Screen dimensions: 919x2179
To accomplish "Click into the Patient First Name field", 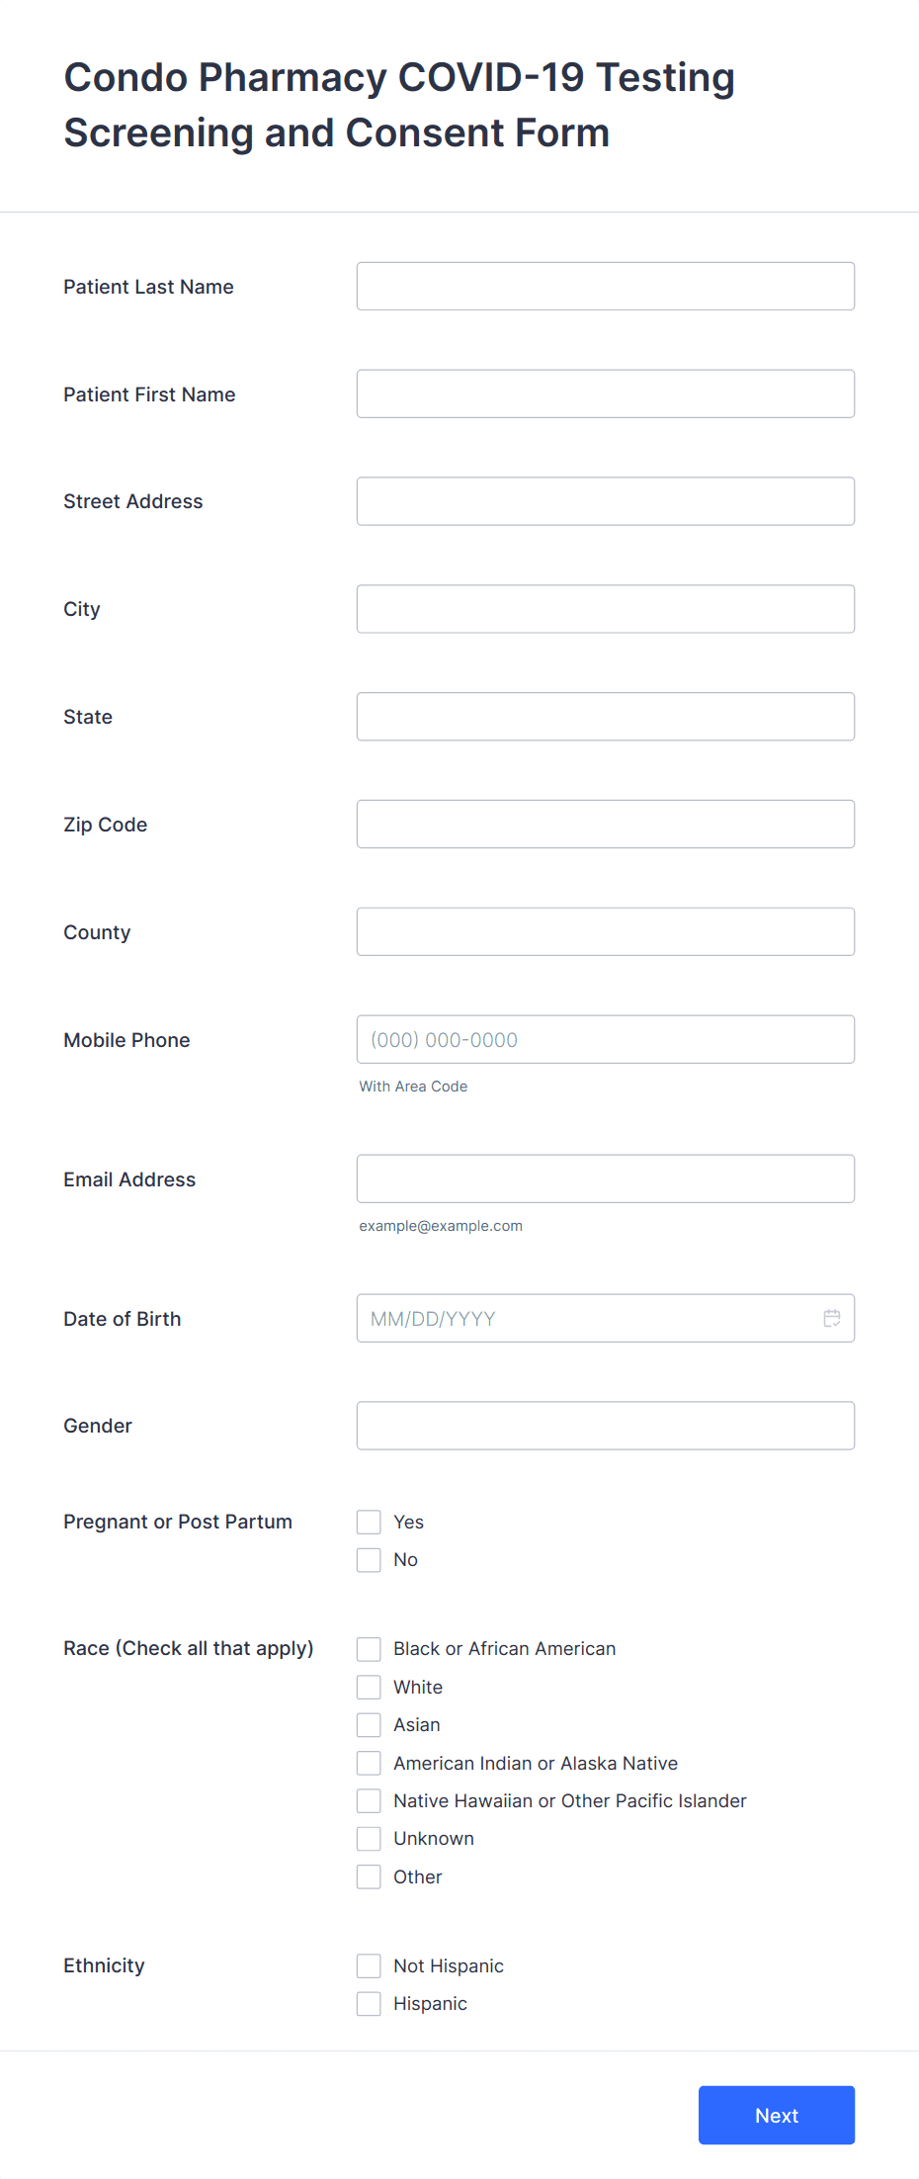I will click(606, 393).
